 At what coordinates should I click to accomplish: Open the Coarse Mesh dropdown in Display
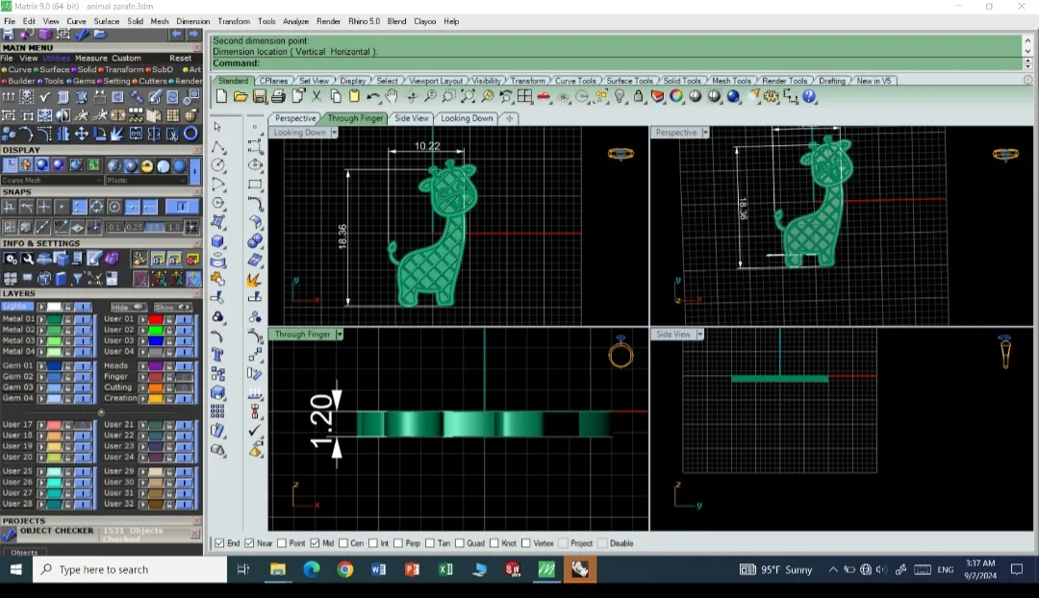[x=52, y=180]
